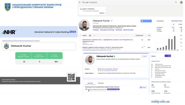Viewport: 185px width, 105px height.
Task: Click the Position in country value 854
Action: [x=56, y=62]
